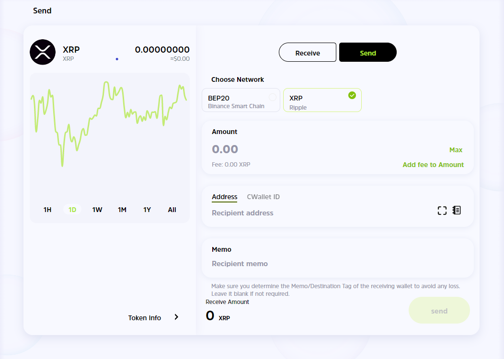Click the Token Info chevron arrow
This screenshot has height=359, width=504.
[176, 317]
